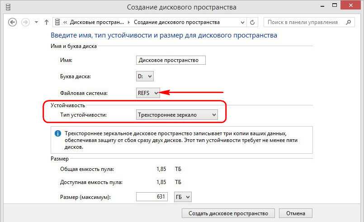
Task: Open the recent locations dropdown arrow
Action: point(36,22)
